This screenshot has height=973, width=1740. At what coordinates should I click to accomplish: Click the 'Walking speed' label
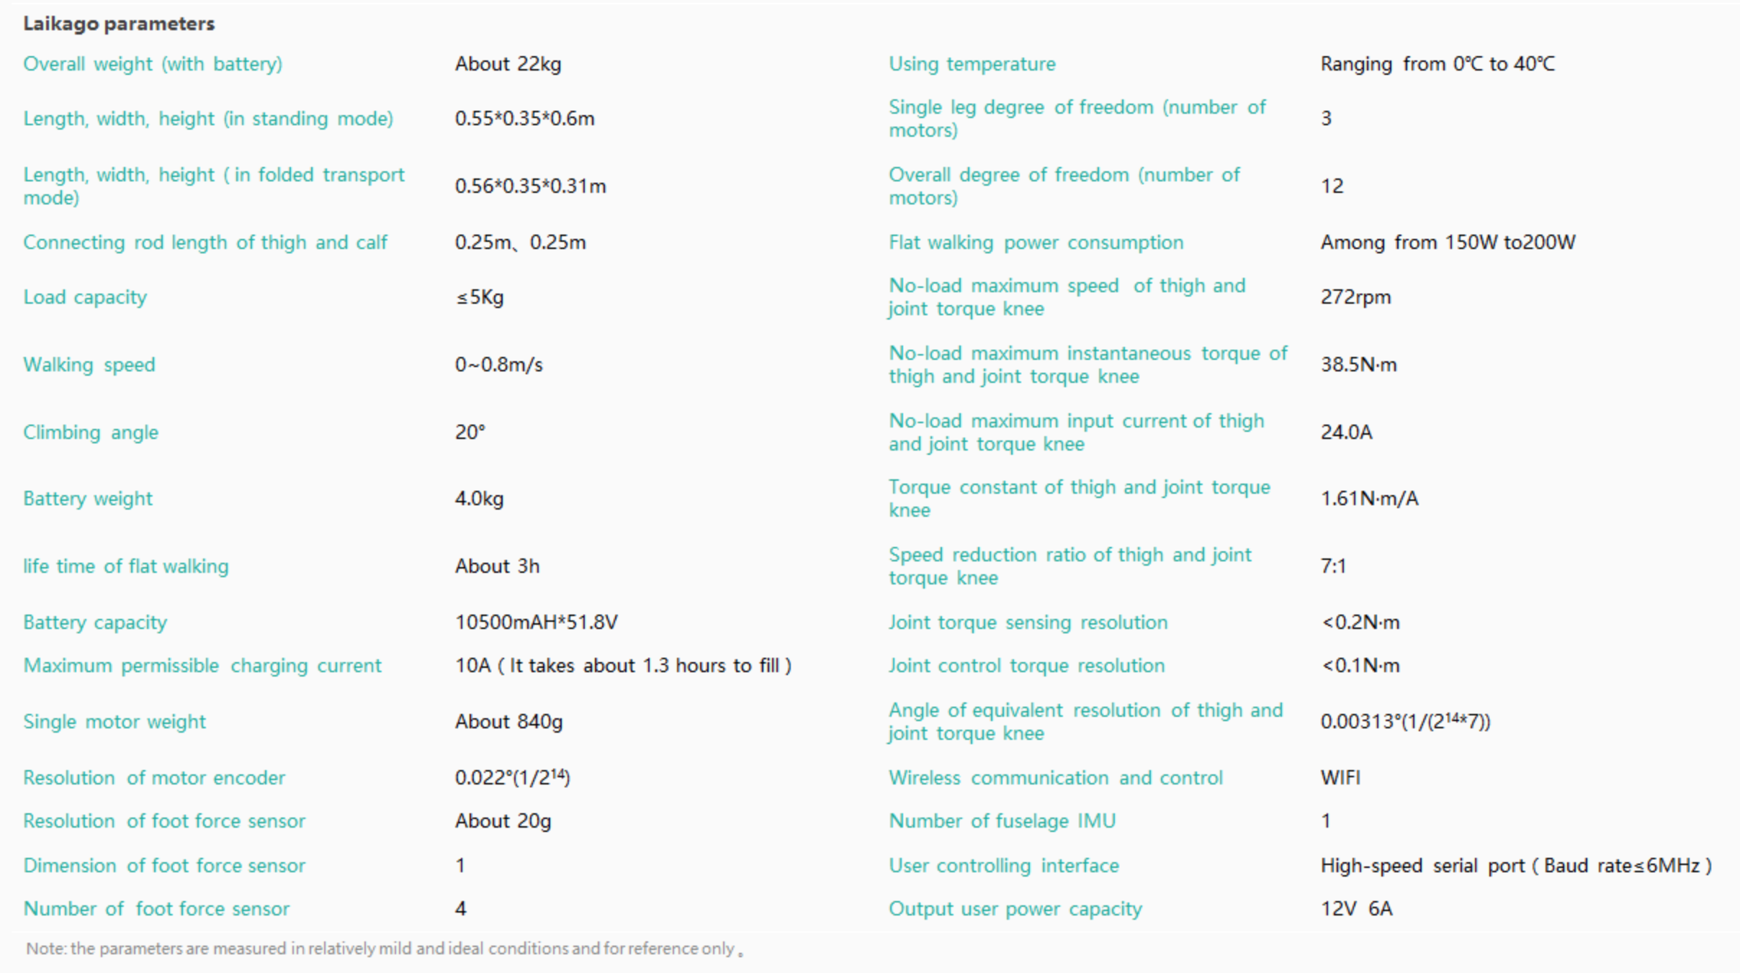tap(89, 365)
